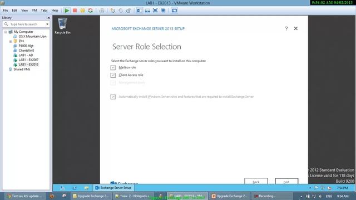This screenshot has height=200, width=356.
Task: Open the Help menu
Action: tap(55, 11)
